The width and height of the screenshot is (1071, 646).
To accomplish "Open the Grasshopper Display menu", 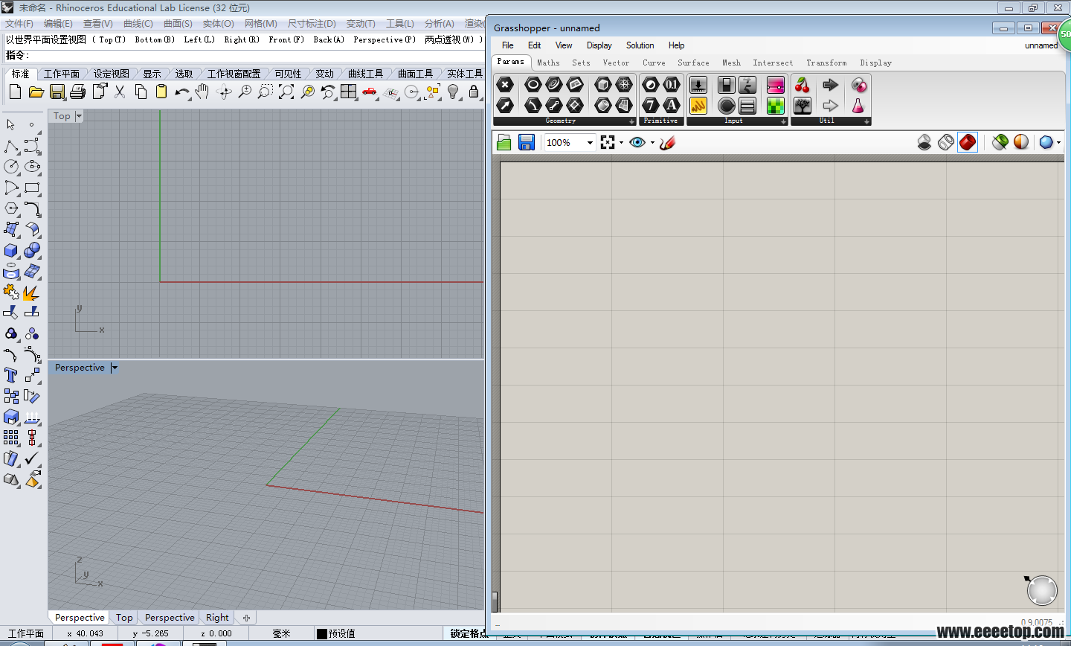I will point(599,45).
